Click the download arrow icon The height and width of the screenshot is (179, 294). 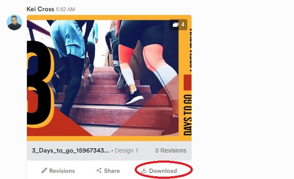pos(144,171)
